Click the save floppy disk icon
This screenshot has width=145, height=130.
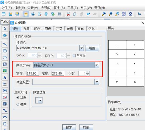[x=17, y=14]
